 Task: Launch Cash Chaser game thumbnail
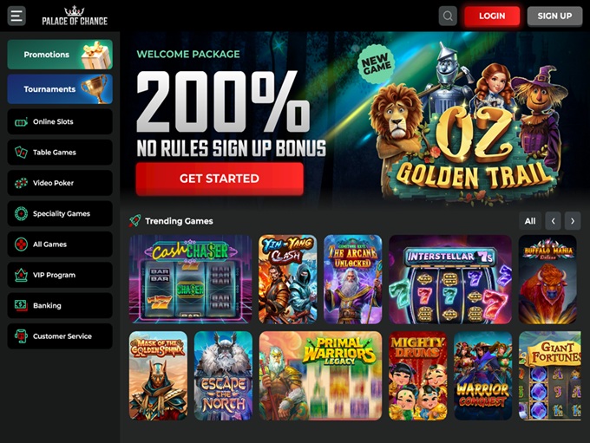tap(190, 279)
